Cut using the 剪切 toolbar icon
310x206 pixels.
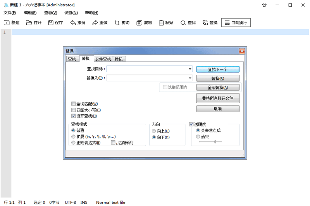point(117,23)
